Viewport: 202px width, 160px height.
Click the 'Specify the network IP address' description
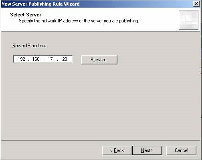(79, 21)
